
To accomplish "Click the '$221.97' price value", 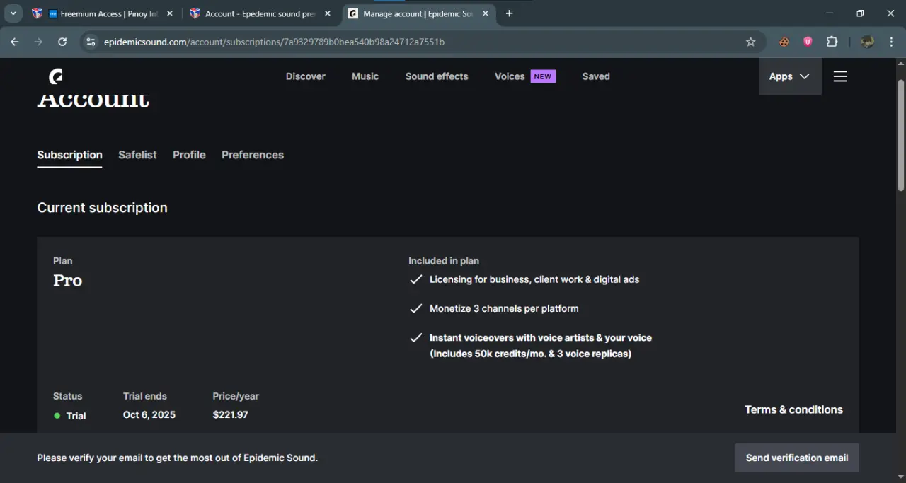I will point(230,414).
